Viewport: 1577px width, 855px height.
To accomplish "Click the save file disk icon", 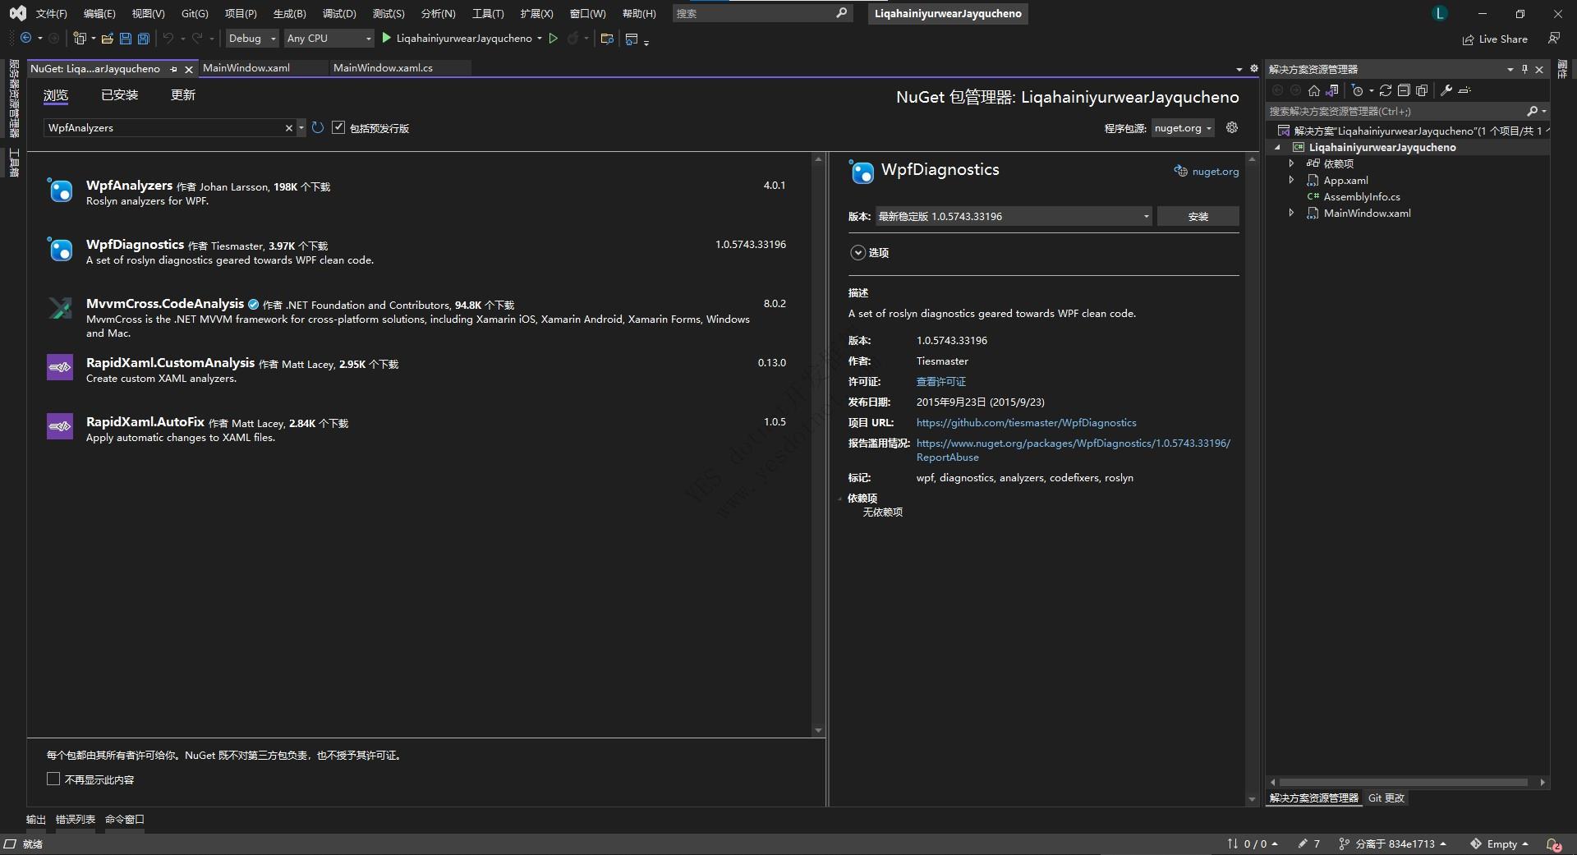I will [x=126, y=39].
